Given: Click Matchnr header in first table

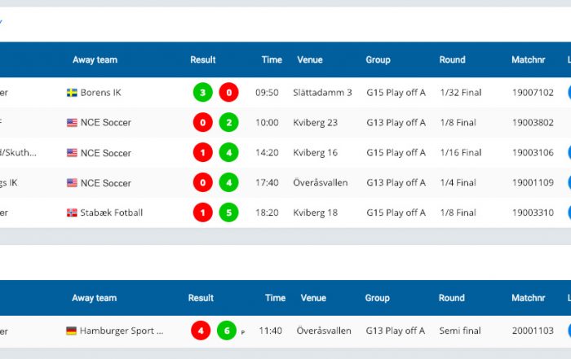Looking at the screenshot, I should pyautogui.click(x=529, y=59).
